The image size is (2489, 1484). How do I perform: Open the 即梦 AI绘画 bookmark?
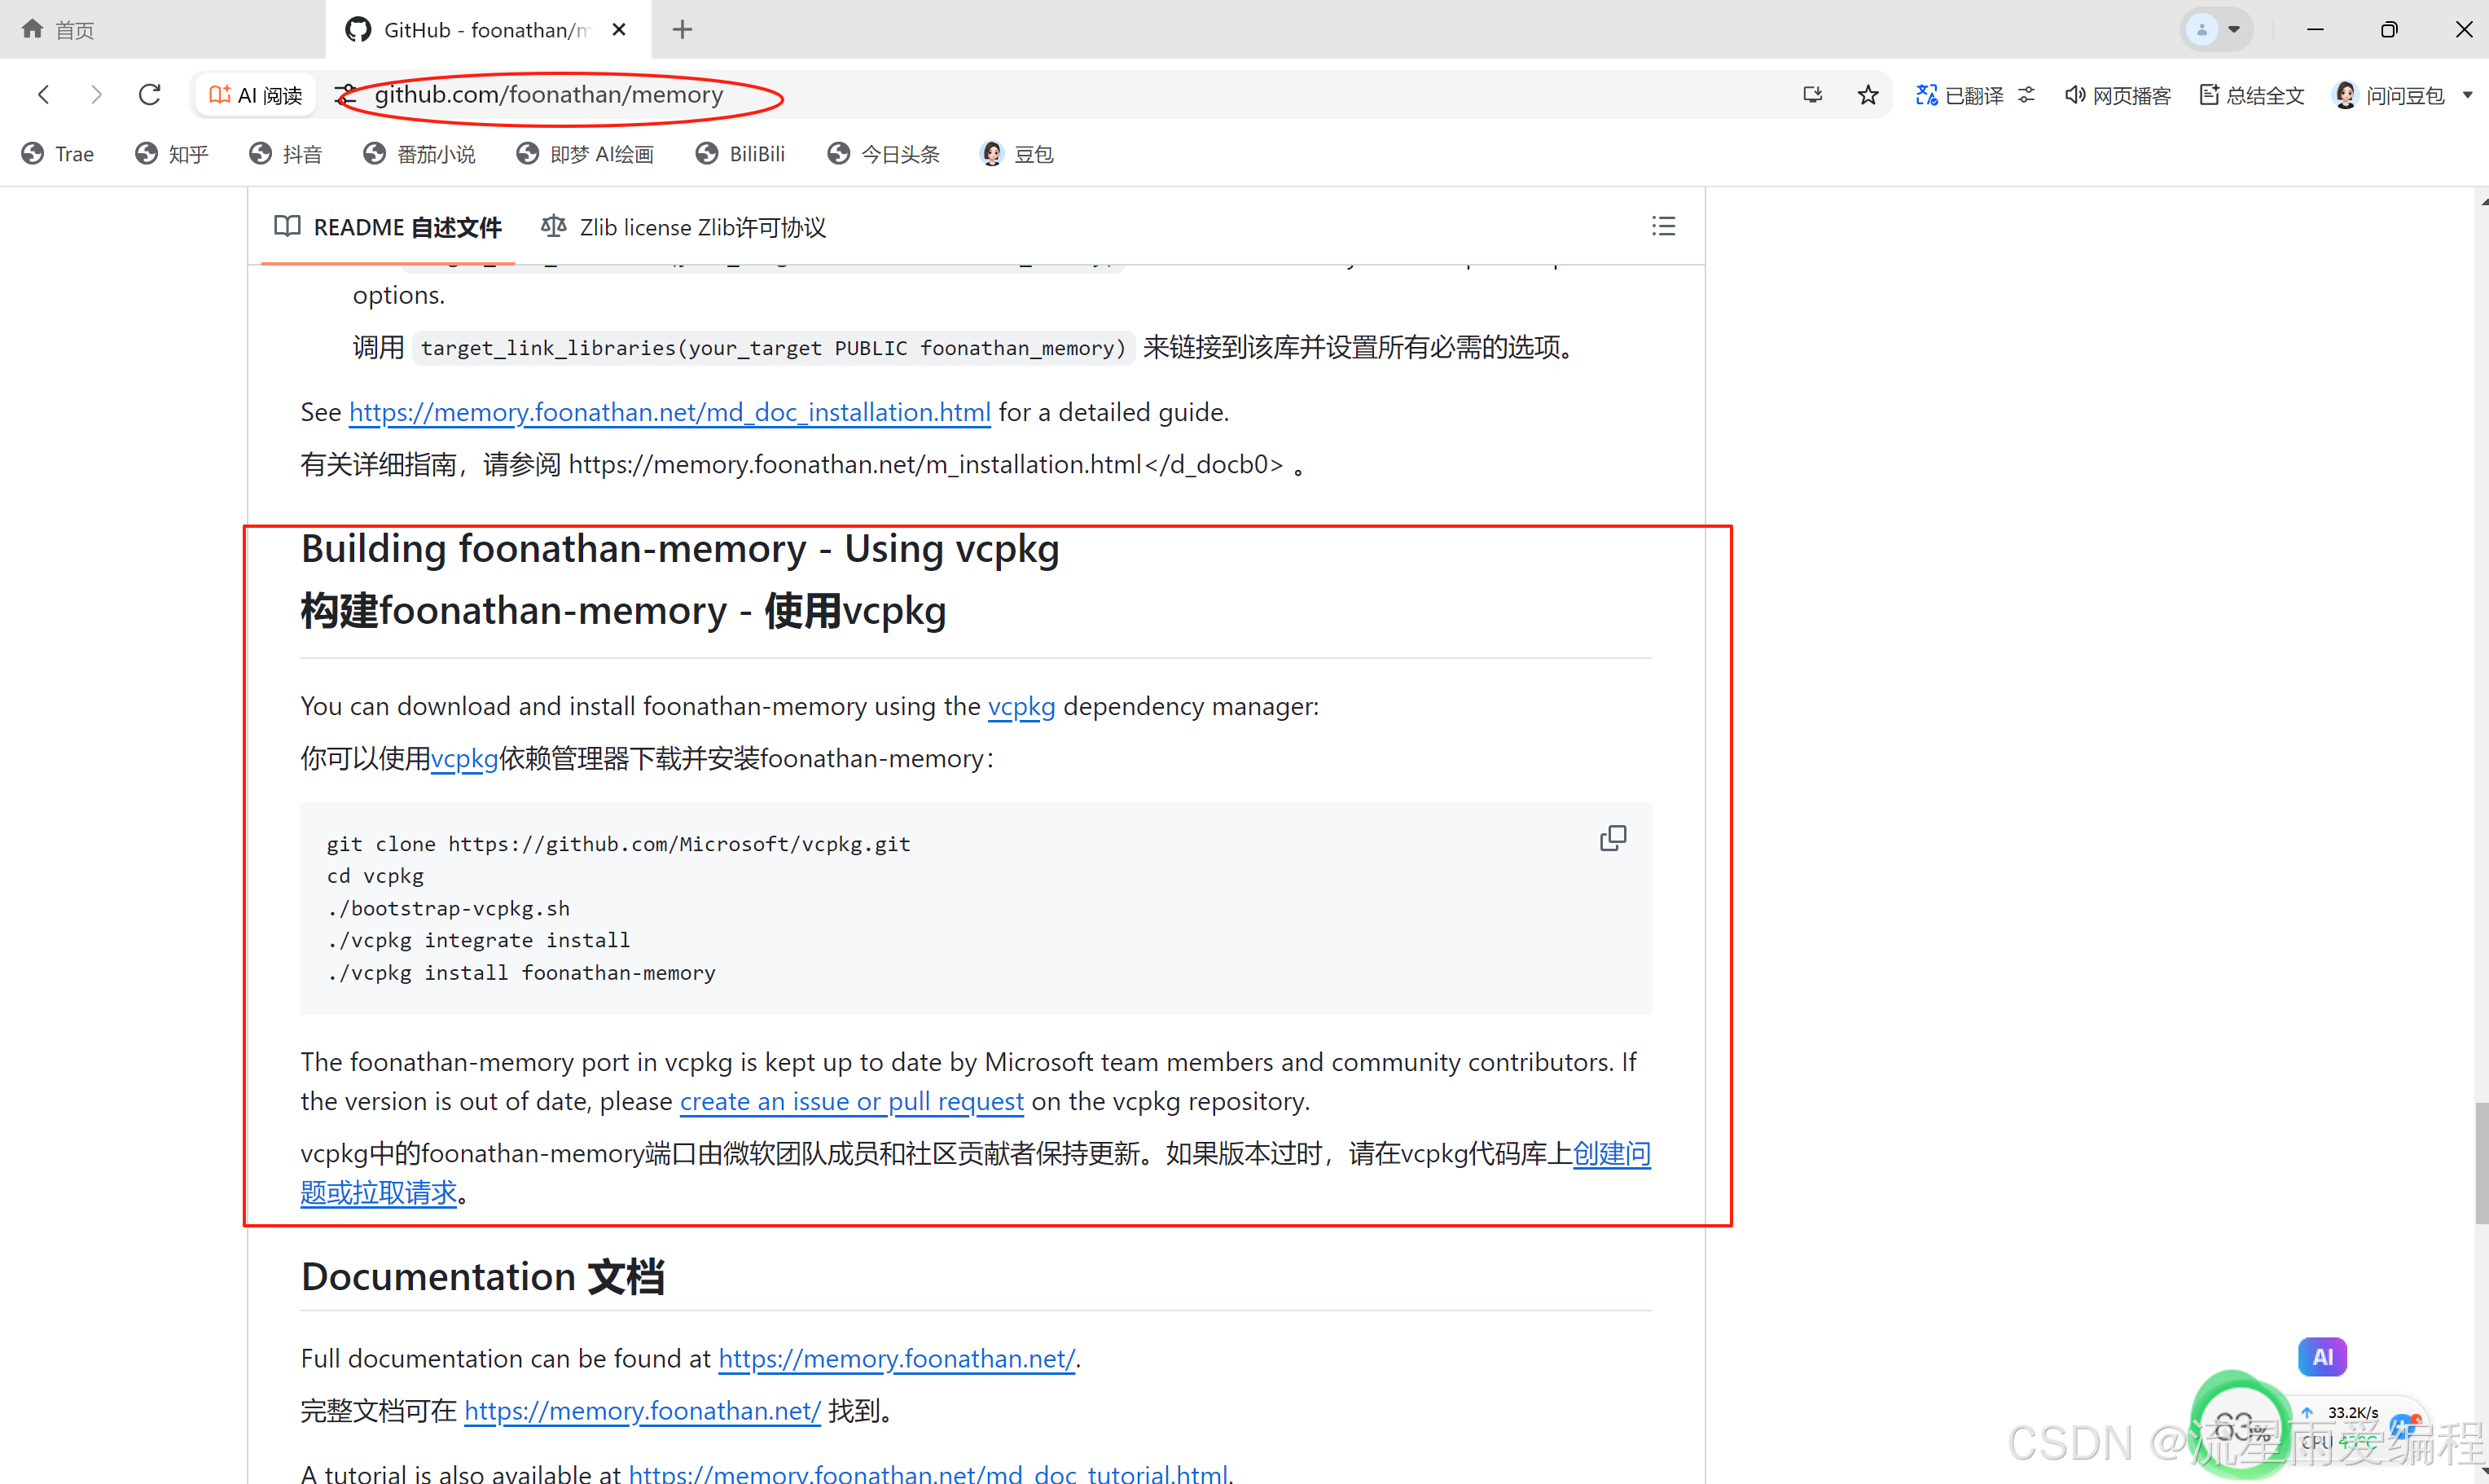(x=585, y=154)
